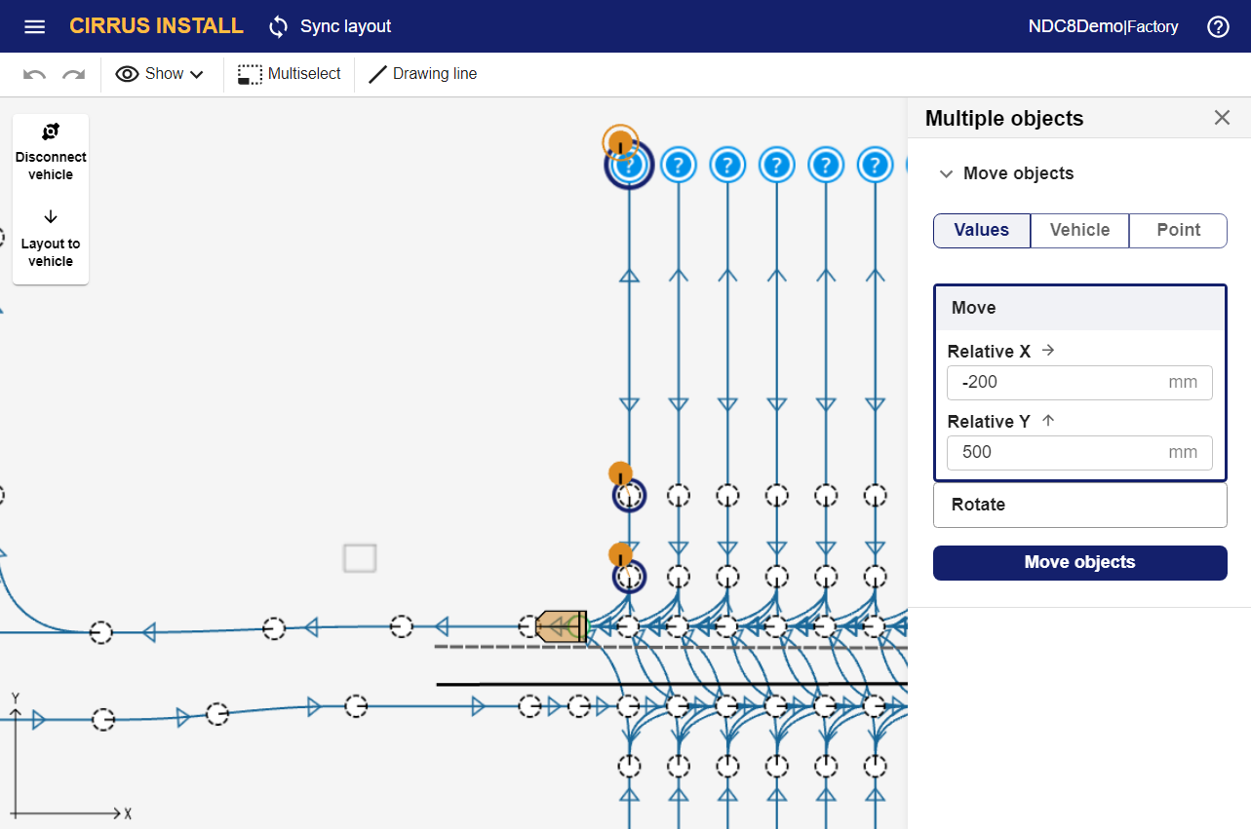
Task: Select the Point tab
Action: (x=1178, y=230)
